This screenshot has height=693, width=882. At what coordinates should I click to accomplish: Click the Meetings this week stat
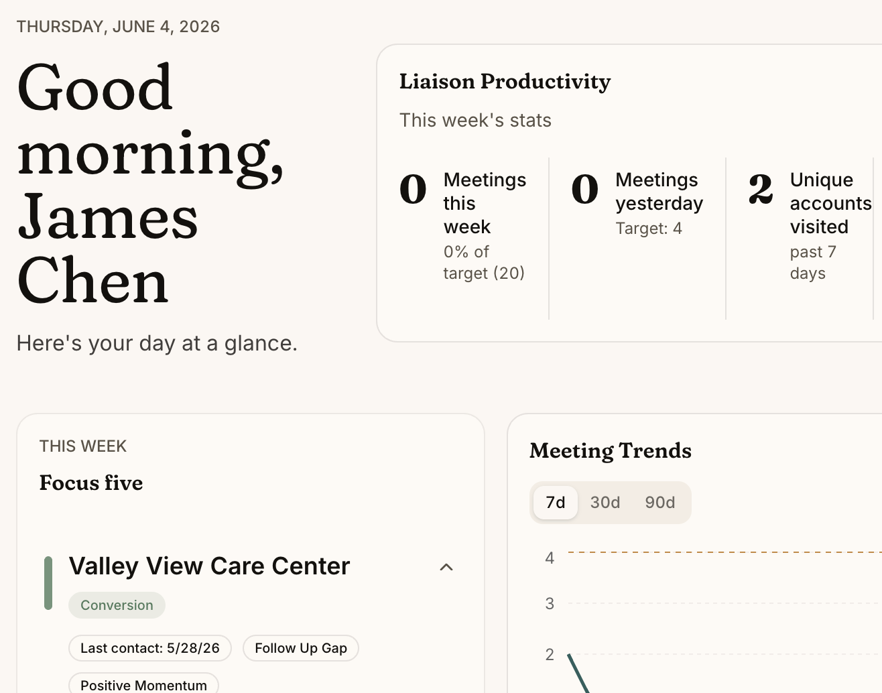click(464, 226)
